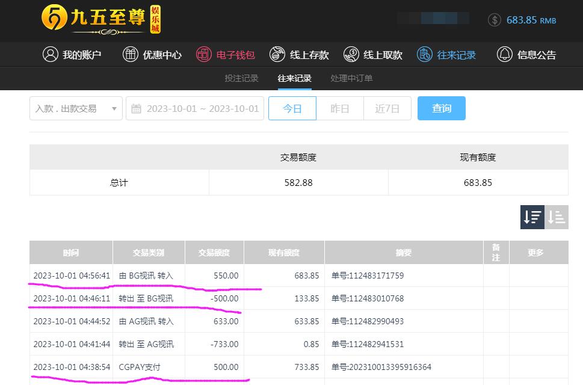Click the 交易类别 column header
Image resolution: width=583 pixels, height=385 pixels.
pyautogui.click(x=149, y=252)
